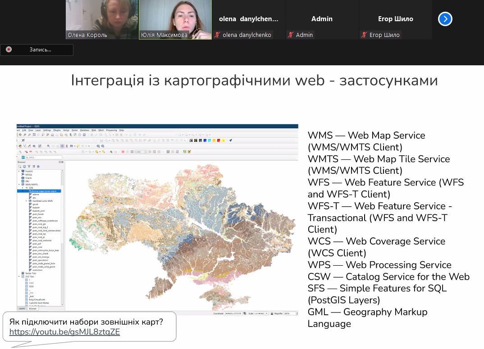Collapse the WMS/WMTS tree node
The width and height of the screenshot is (484, 349).
pos(19,185)
